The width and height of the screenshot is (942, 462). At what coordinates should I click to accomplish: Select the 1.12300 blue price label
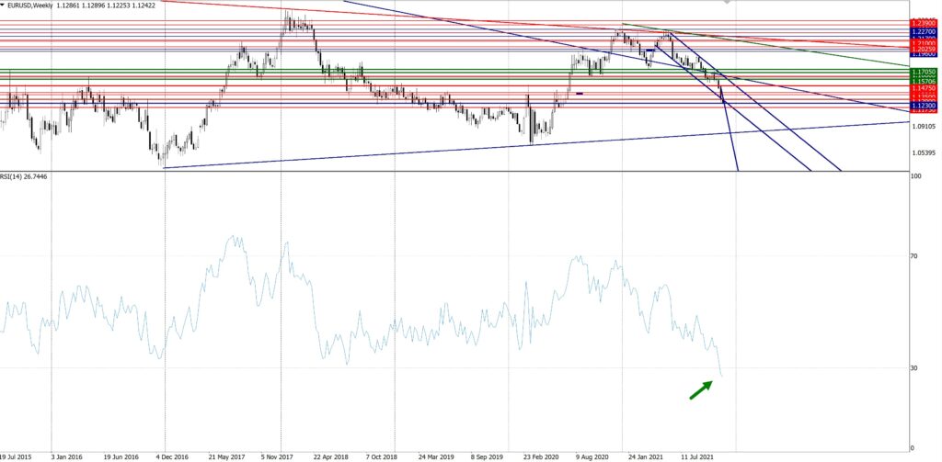(923, 106)
